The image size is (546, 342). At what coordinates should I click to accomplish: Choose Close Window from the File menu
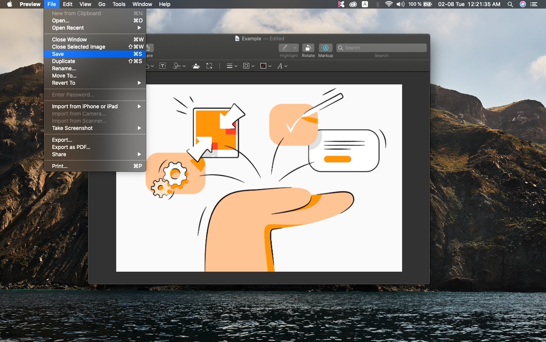click(95, 40)
